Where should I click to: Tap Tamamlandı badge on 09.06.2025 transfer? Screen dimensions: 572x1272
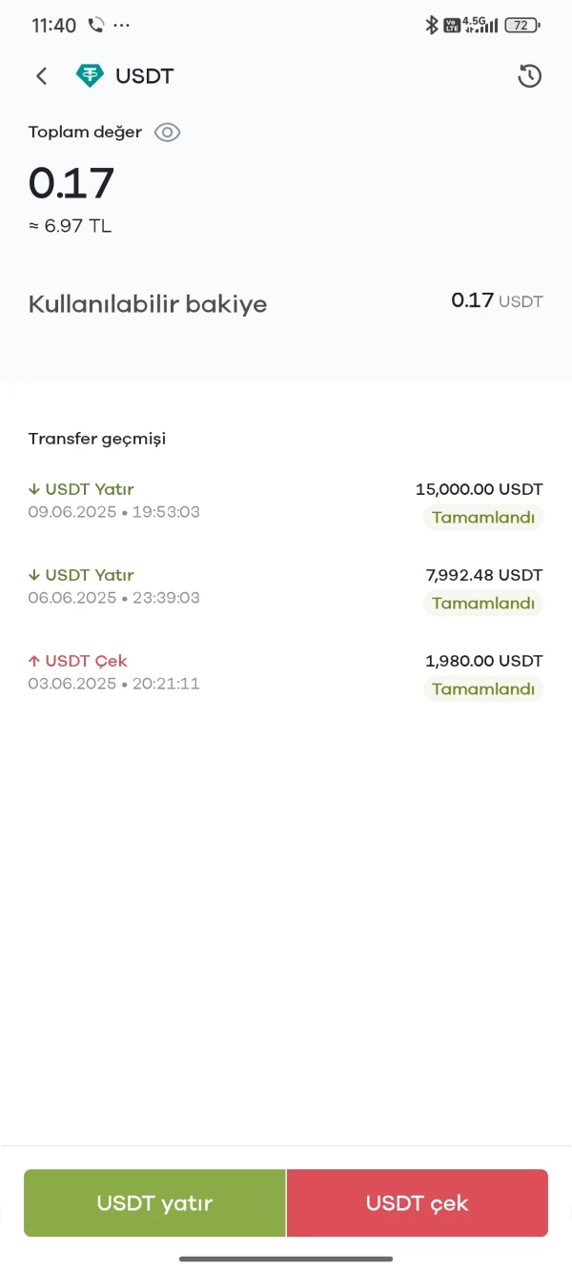tap(483, 518)
